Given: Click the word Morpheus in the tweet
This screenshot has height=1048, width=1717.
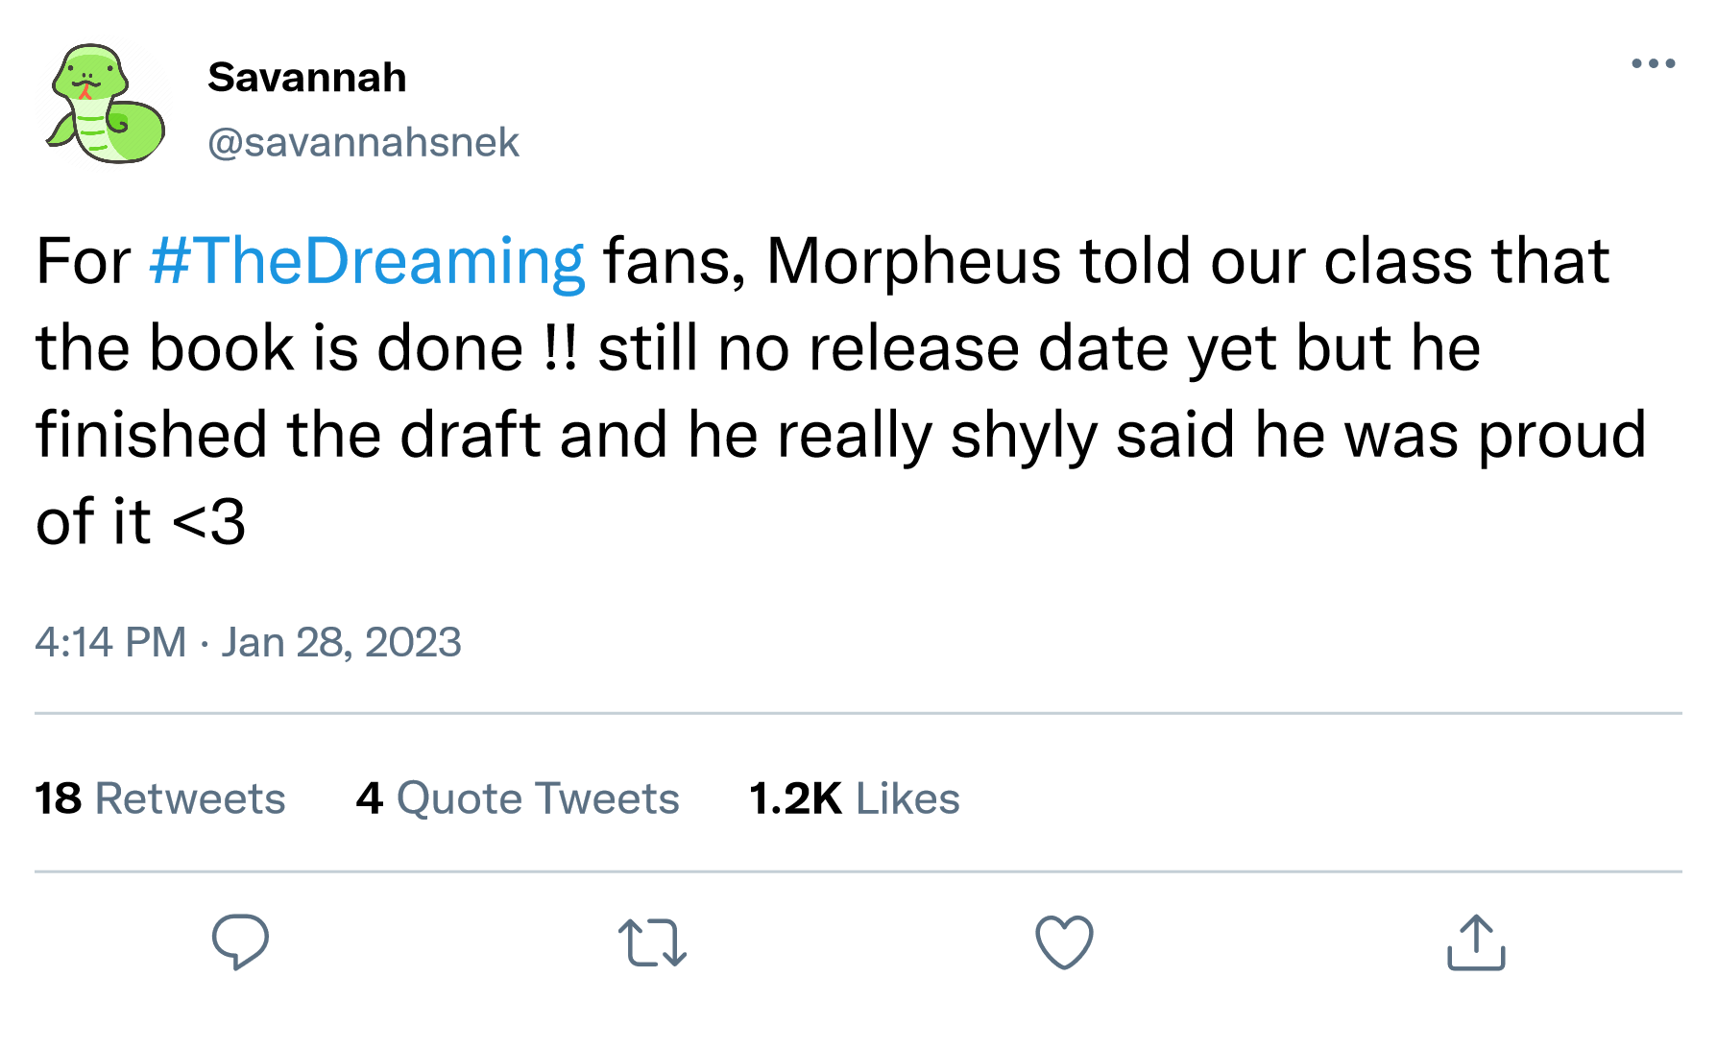Looking at the screenshot, I should 913,261.
